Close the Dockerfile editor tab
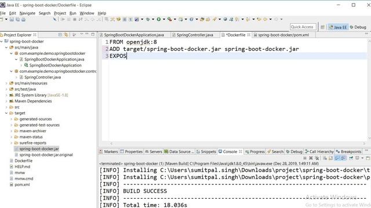Image resolution: width=371 pixels, height=208 pixels. tap(249, 35)
